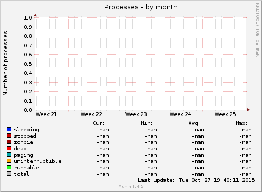Click the 'Munin 1.4.5' version text
The image size is (262, 192).
click(x=131, y=186)
